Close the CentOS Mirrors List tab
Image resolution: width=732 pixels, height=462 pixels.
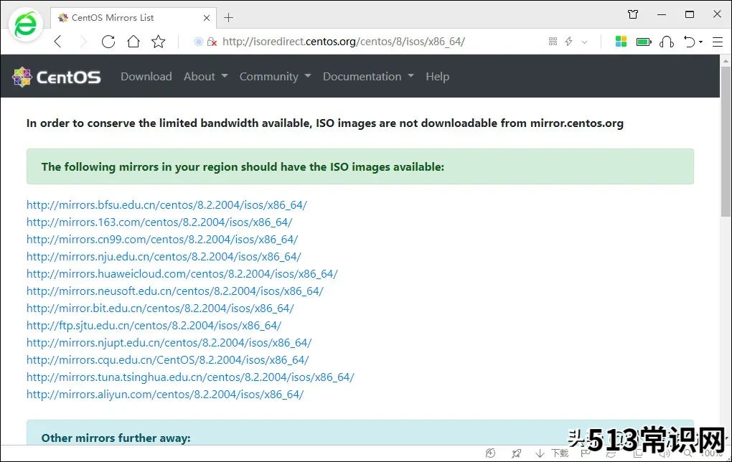point(207,18)
